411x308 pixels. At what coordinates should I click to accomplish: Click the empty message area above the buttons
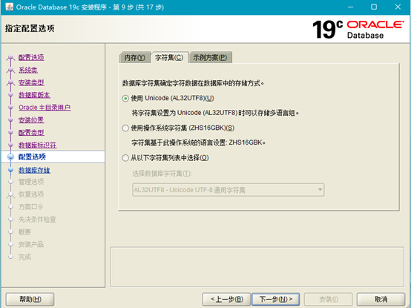[257, 267]
